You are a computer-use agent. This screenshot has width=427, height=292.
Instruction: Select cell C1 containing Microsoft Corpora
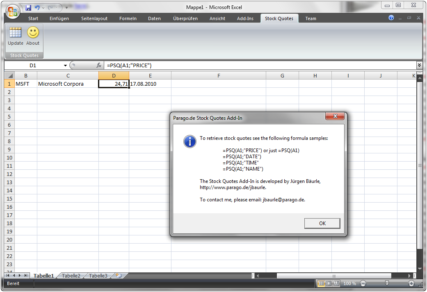coord(68,84)
